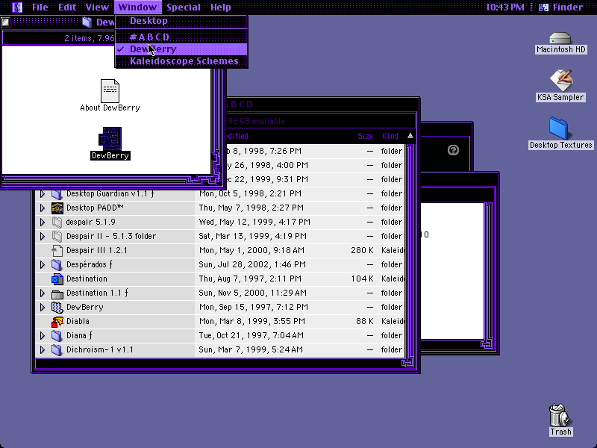The height and width of the screenshot is (448, 597).
Task: Click the Despair III 1.2.1 file icon
Action: click(57, 250)
